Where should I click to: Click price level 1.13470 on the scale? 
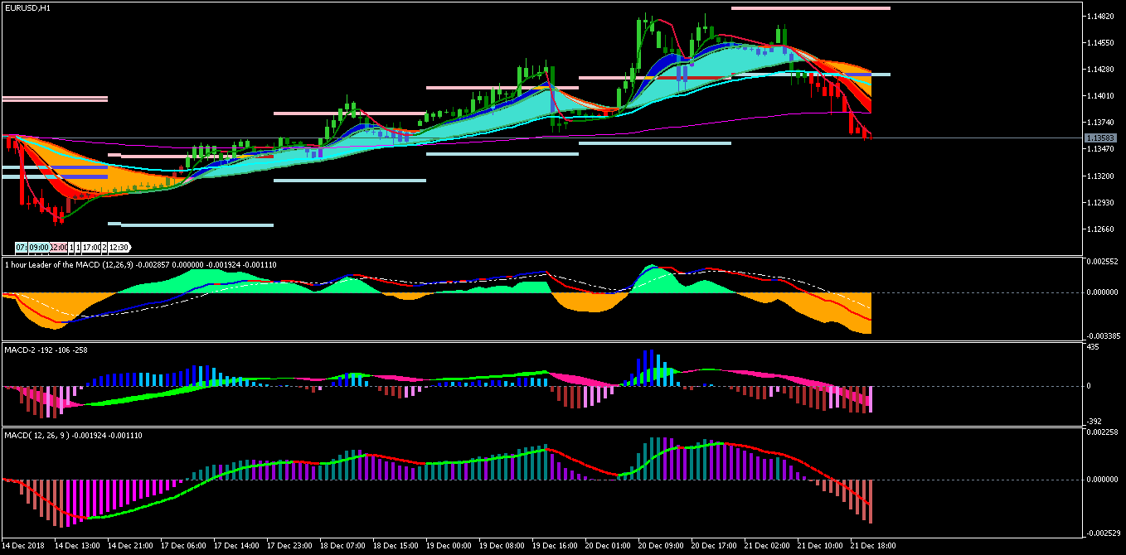[1100, 149]
